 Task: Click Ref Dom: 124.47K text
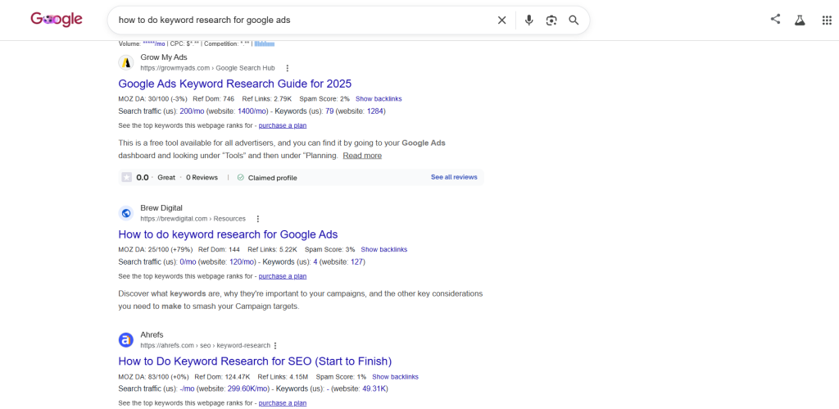click(222, 377)
